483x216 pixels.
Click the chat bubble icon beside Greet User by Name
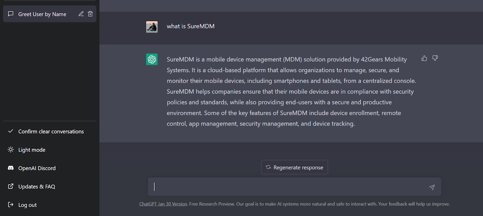click(11, 14)
